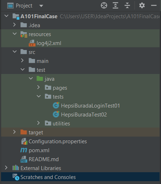
Task: Click the README.md markdown icon
Action: click(x=24, y=159)
